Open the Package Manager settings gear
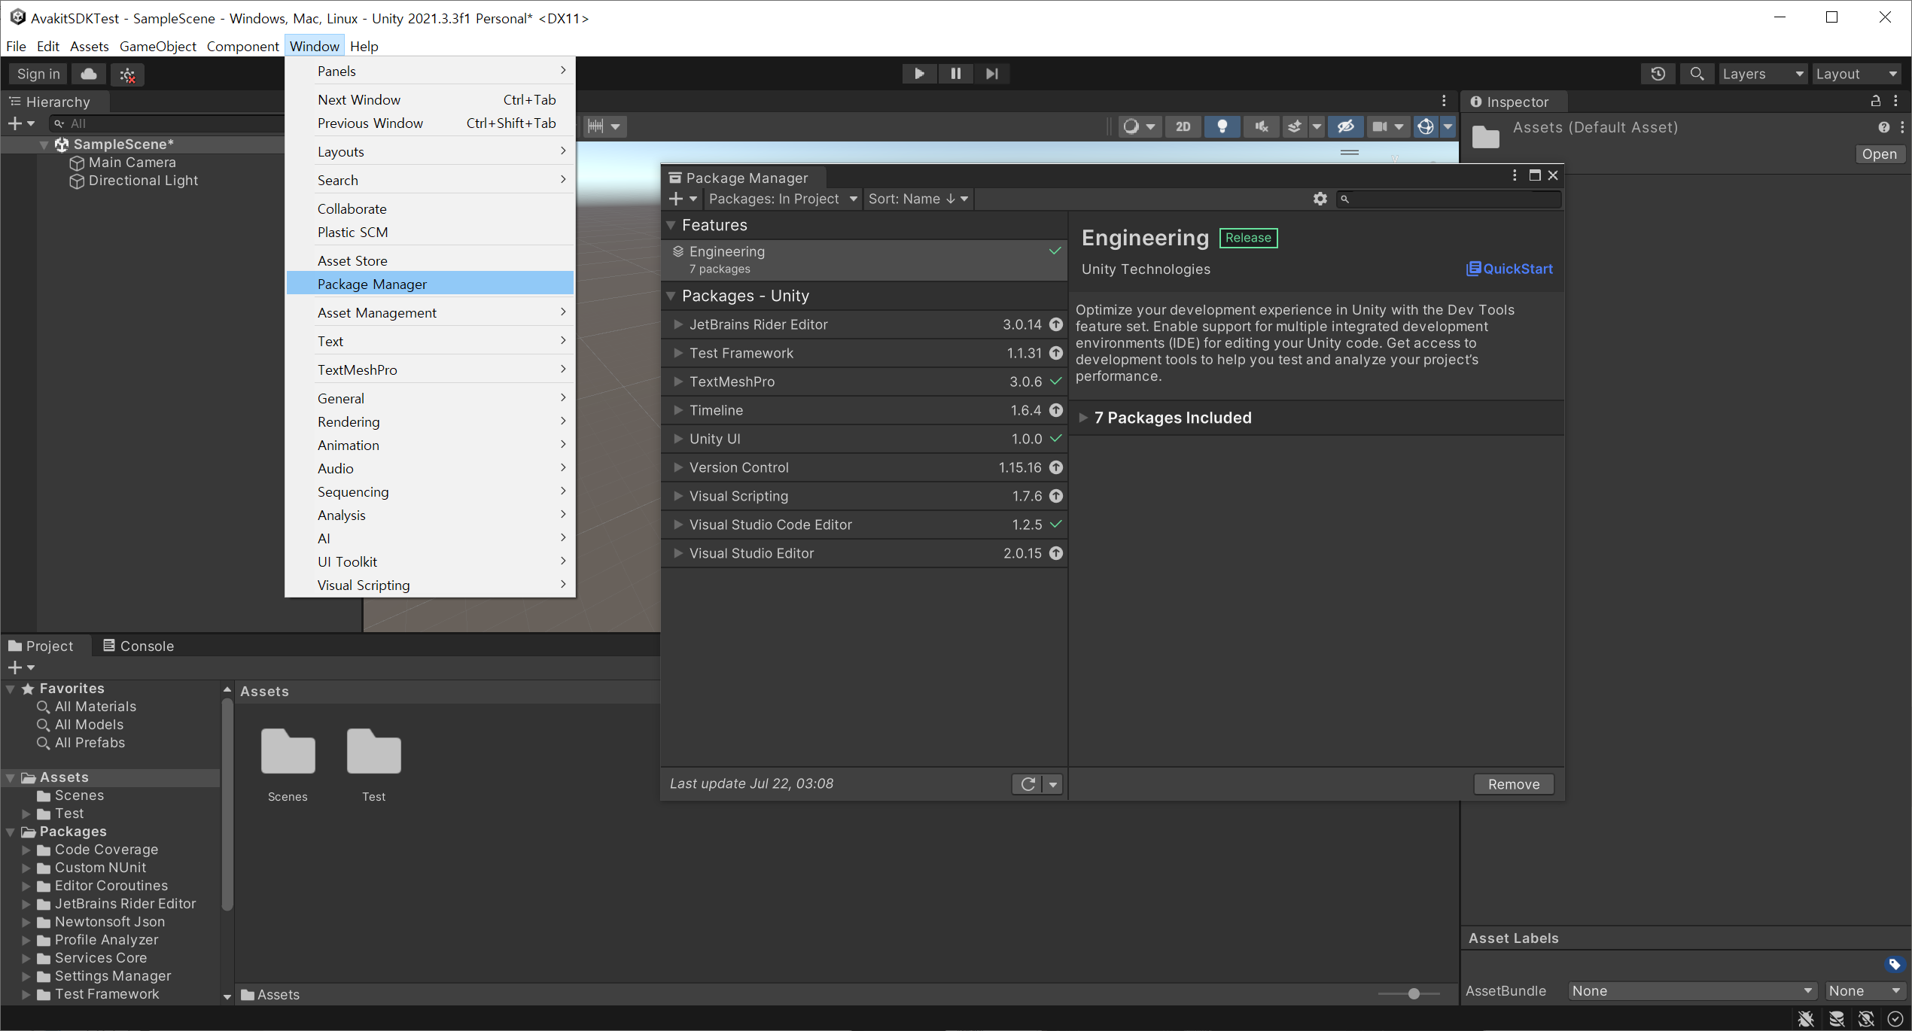The width and height of the screenshot is (1912, 1031). [1320, 199]
